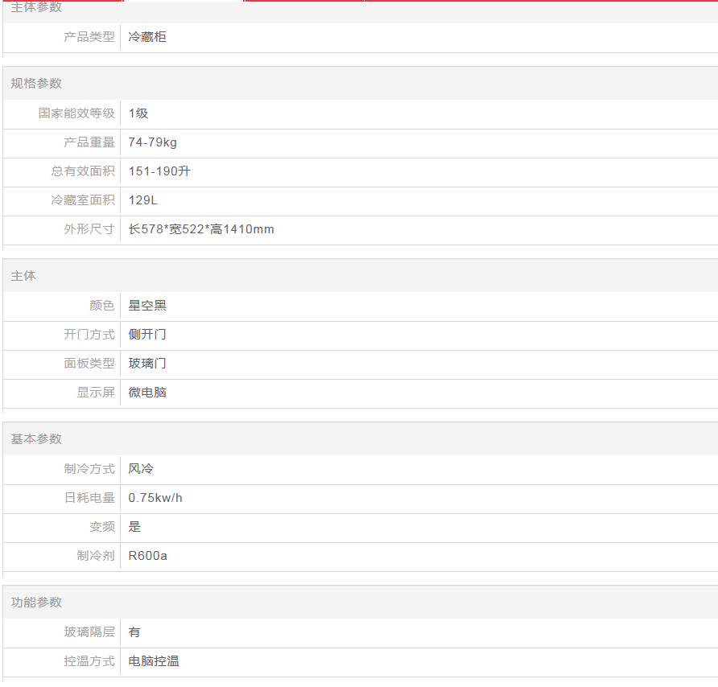Click the 变频 row label
This screenshot has height=687, width=718.
[x=102, y=527]
